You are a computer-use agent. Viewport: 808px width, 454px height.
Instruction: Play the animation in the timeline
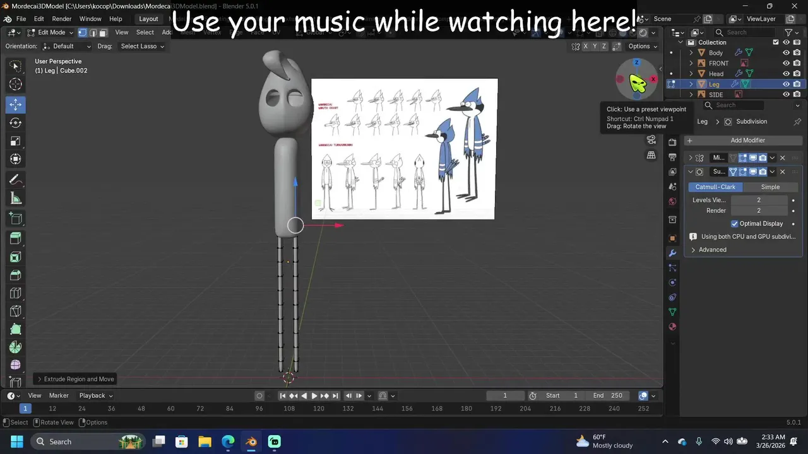[x=314, y=395]
